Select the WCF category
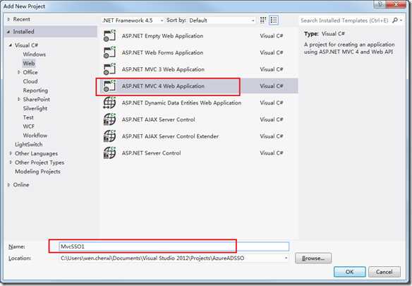The height and width of the screenshot is (286, 412). (29, 126)
